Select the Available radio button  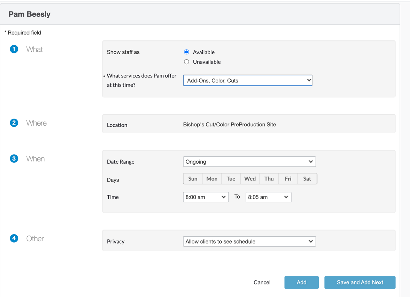[x=187, y=52]
